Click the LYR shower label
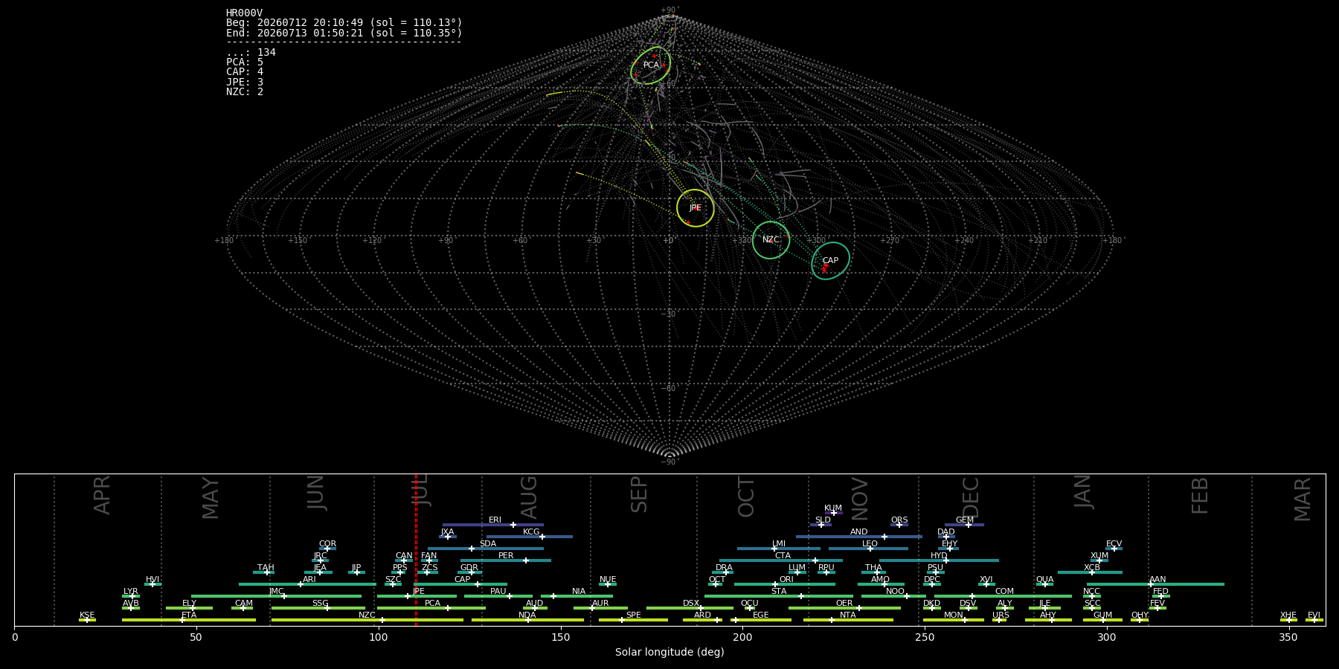The height and width of the screenshot is (669, 1339). [x=131, y=592]
